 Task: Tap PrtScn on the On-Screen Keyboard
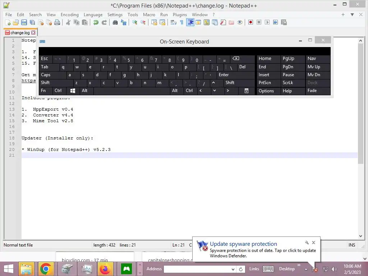tap(268, 83)
